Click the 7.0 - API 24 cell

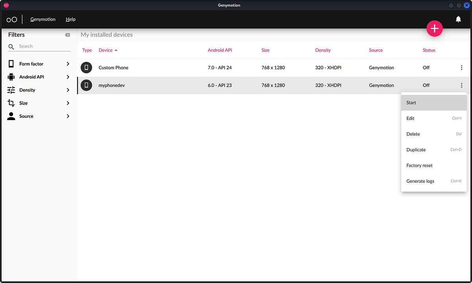pyautogui.click(x=219, y=68)
